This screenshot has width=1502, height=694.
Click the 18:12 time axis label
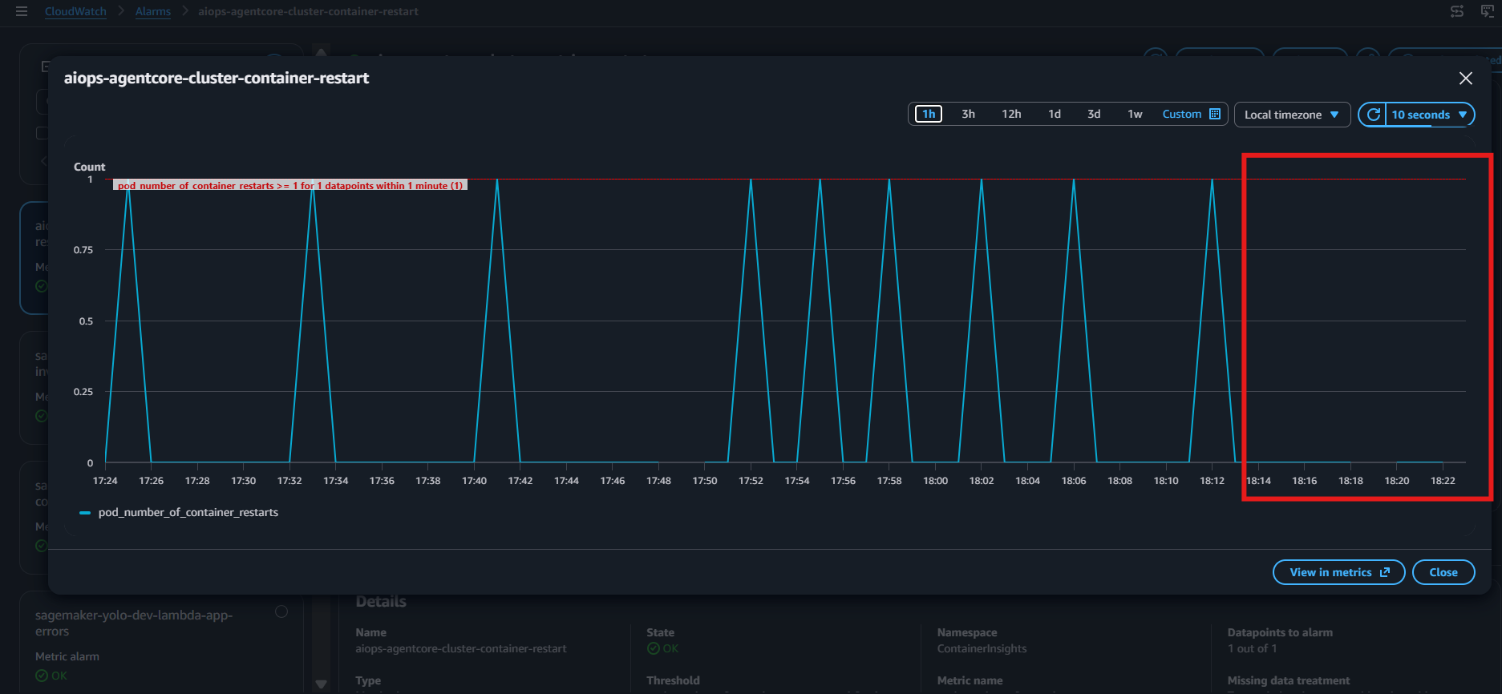1212,481
